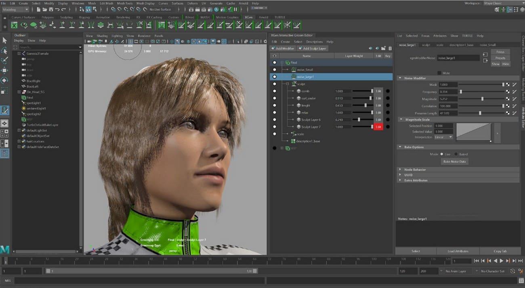Toggle visibility of the comb sculpt layer

tap(275, 91)
